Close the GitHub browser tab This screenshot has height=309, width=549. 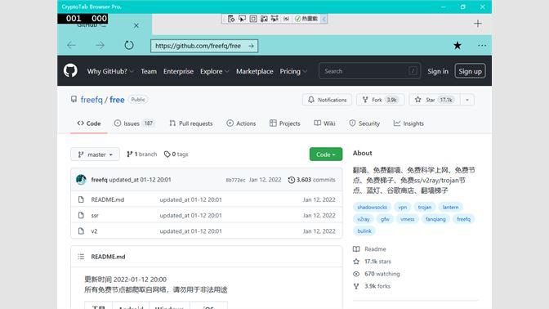pyautogui.click(x=136, y=25)
